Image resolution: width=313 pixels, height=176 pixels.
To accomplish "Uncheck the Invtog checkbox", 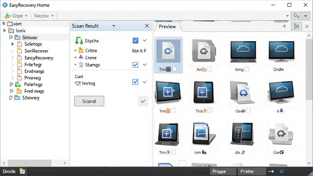I will click(135, 82).
